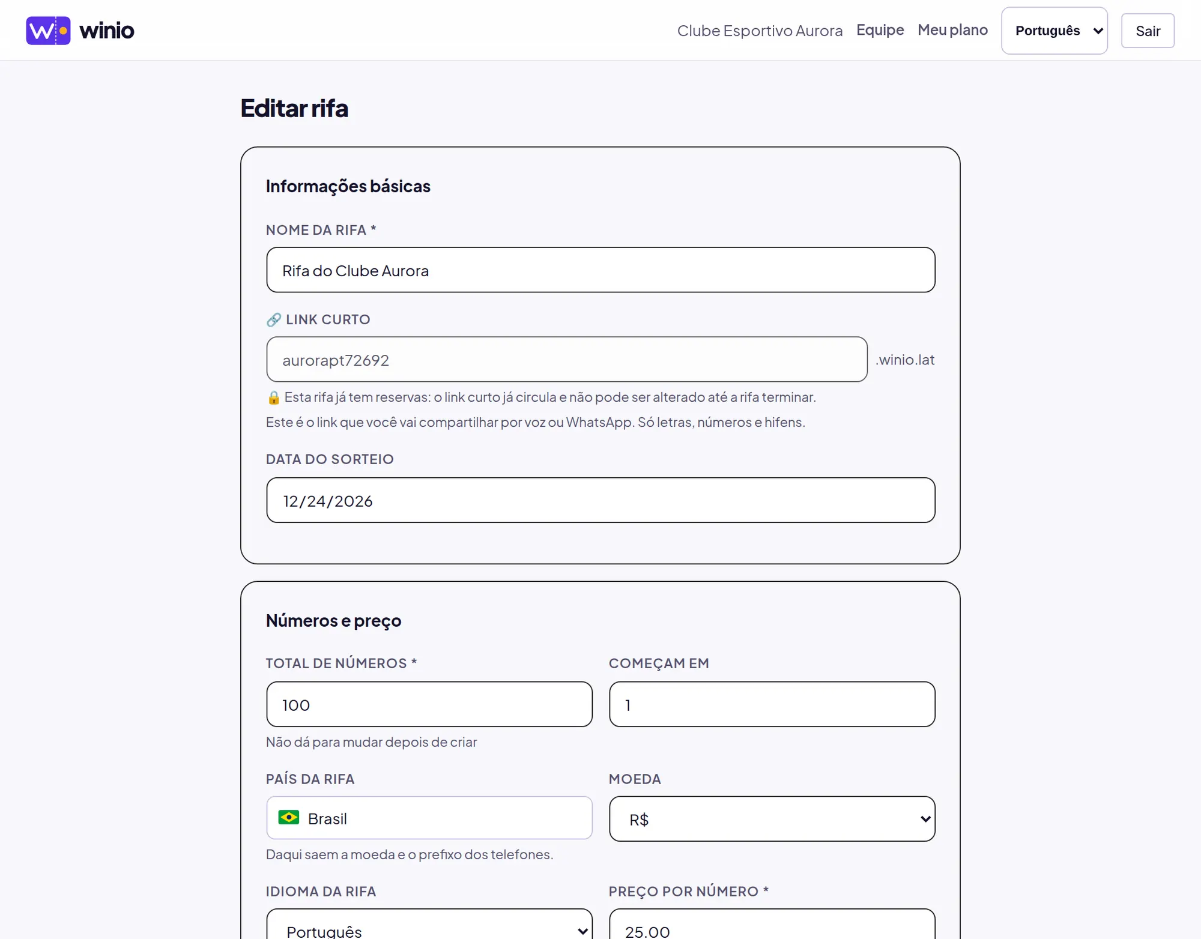The image size is (1201, 939).
Task: Click the locked Link curto field
Action: tap(567, 360)
